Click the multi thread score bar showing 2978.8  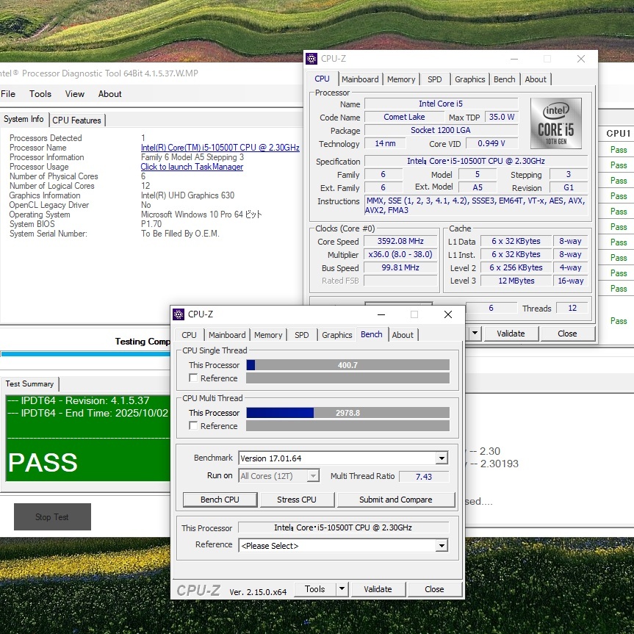(347, 413)
